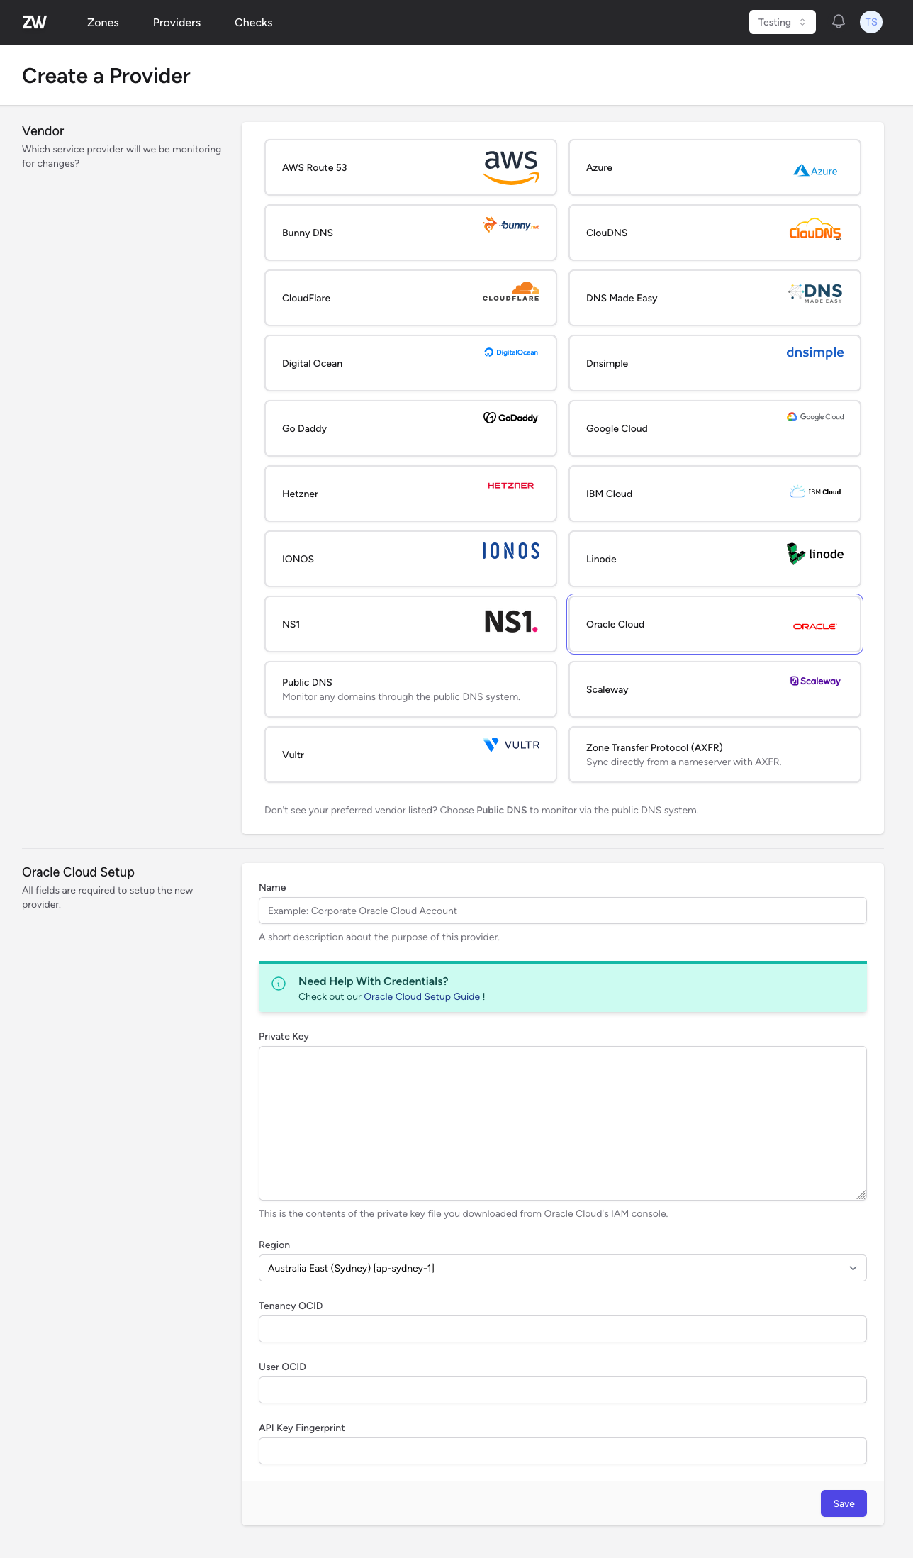
Task: Click the Save button
Action: [x=844, y=1503]
